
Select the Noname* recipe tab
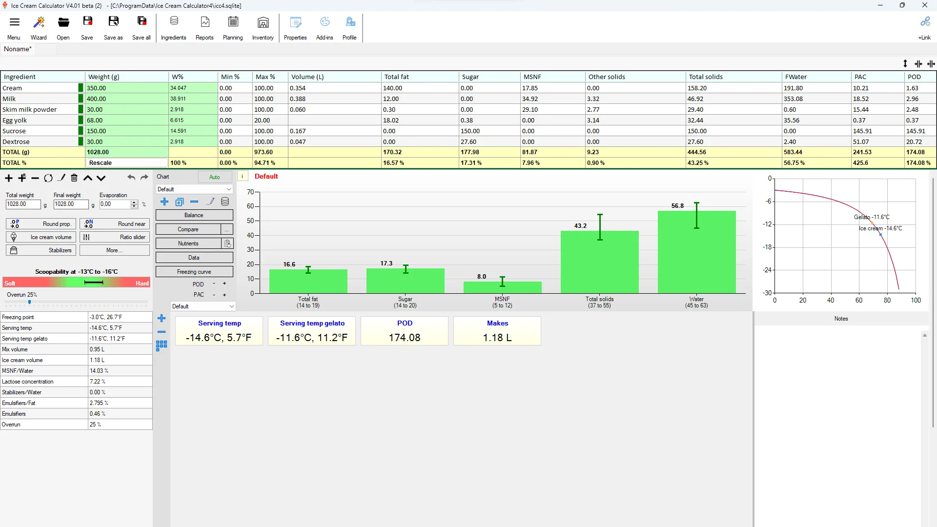coord(18,49)
